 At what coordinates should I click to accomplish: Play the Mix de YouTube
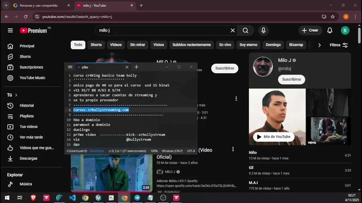tap(273, 137)
